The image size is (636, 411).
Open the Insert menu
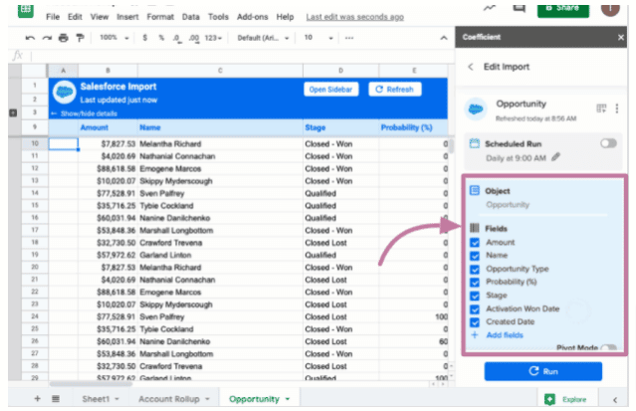pyautogui.click(x=127, y=17)
